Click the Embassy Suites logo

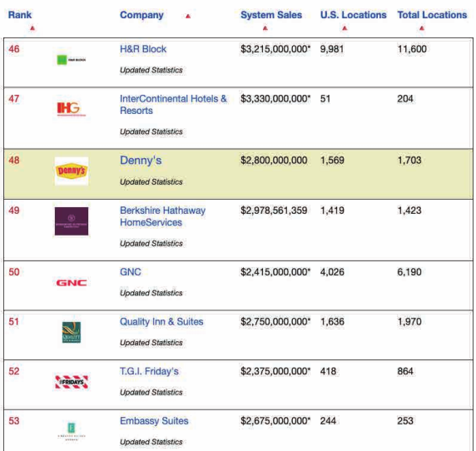[72, 431]
